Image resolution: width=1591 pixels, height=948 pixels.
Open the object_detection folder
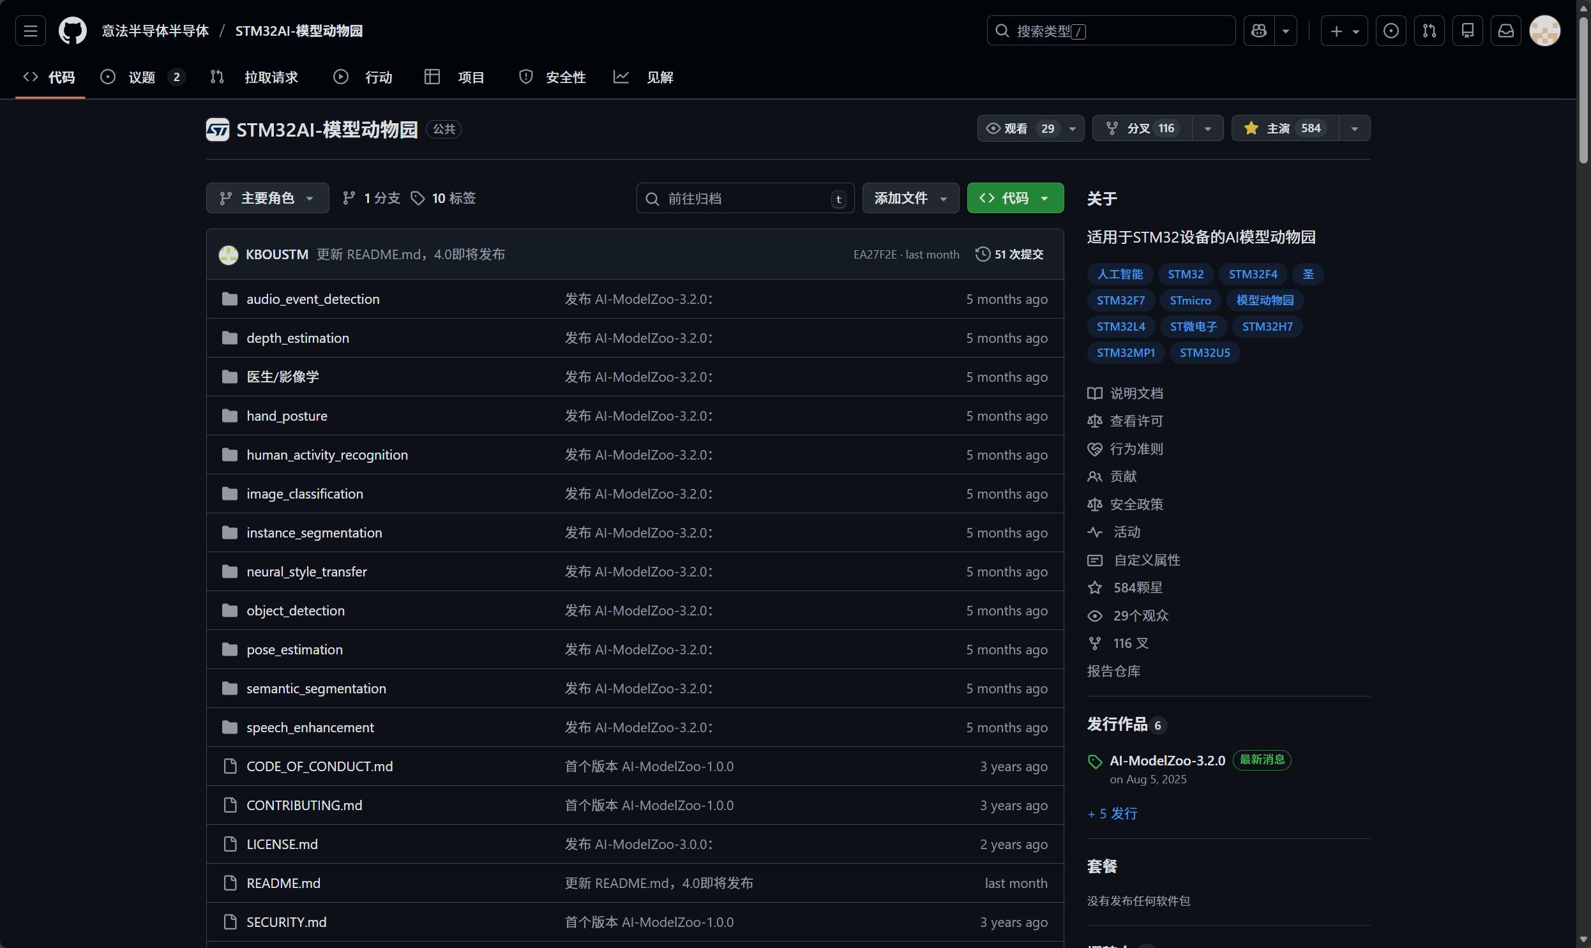tap(295, 611)
